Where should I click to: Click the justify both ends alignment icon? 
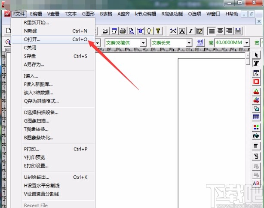click(238, 31)
